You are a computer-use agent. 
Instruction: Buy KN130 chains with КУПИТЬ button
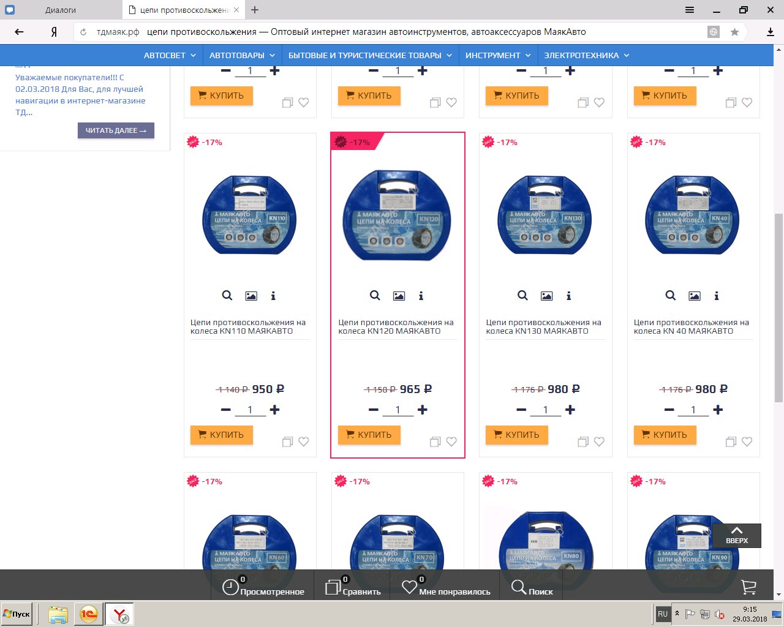click(x=516, y=435)
